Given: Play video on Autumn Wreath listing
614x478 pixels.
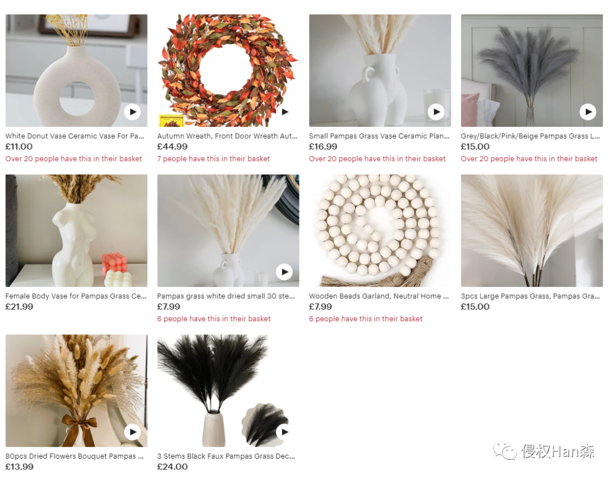Looking at the screenshot, I should click(285, 112).
